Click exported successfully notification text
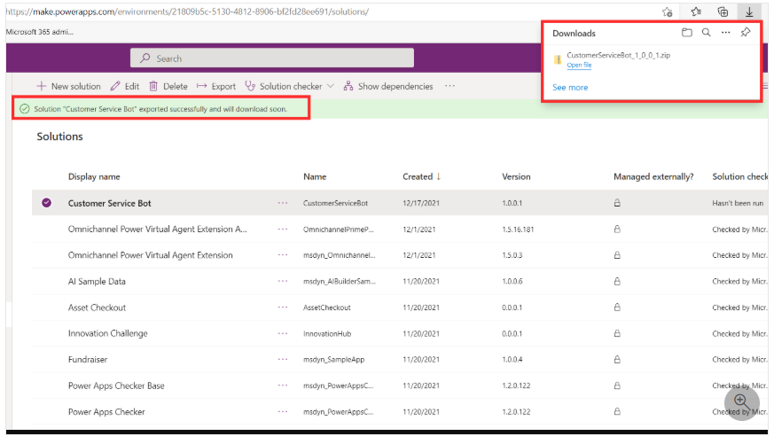 tap(160, 109)
